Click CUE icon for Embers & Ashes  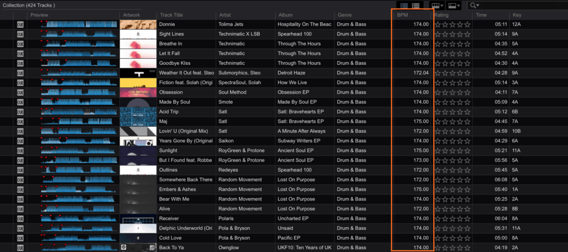tap(20, 190)
